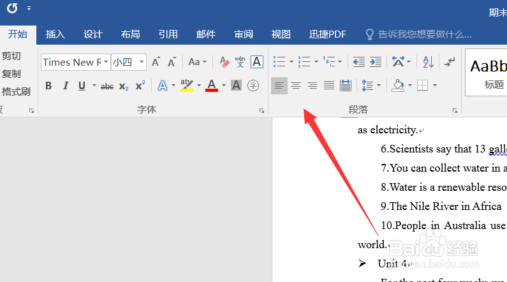Open the Paragraph dialog launcher
This screenshot has width=507, height=282.
point(455,111)
